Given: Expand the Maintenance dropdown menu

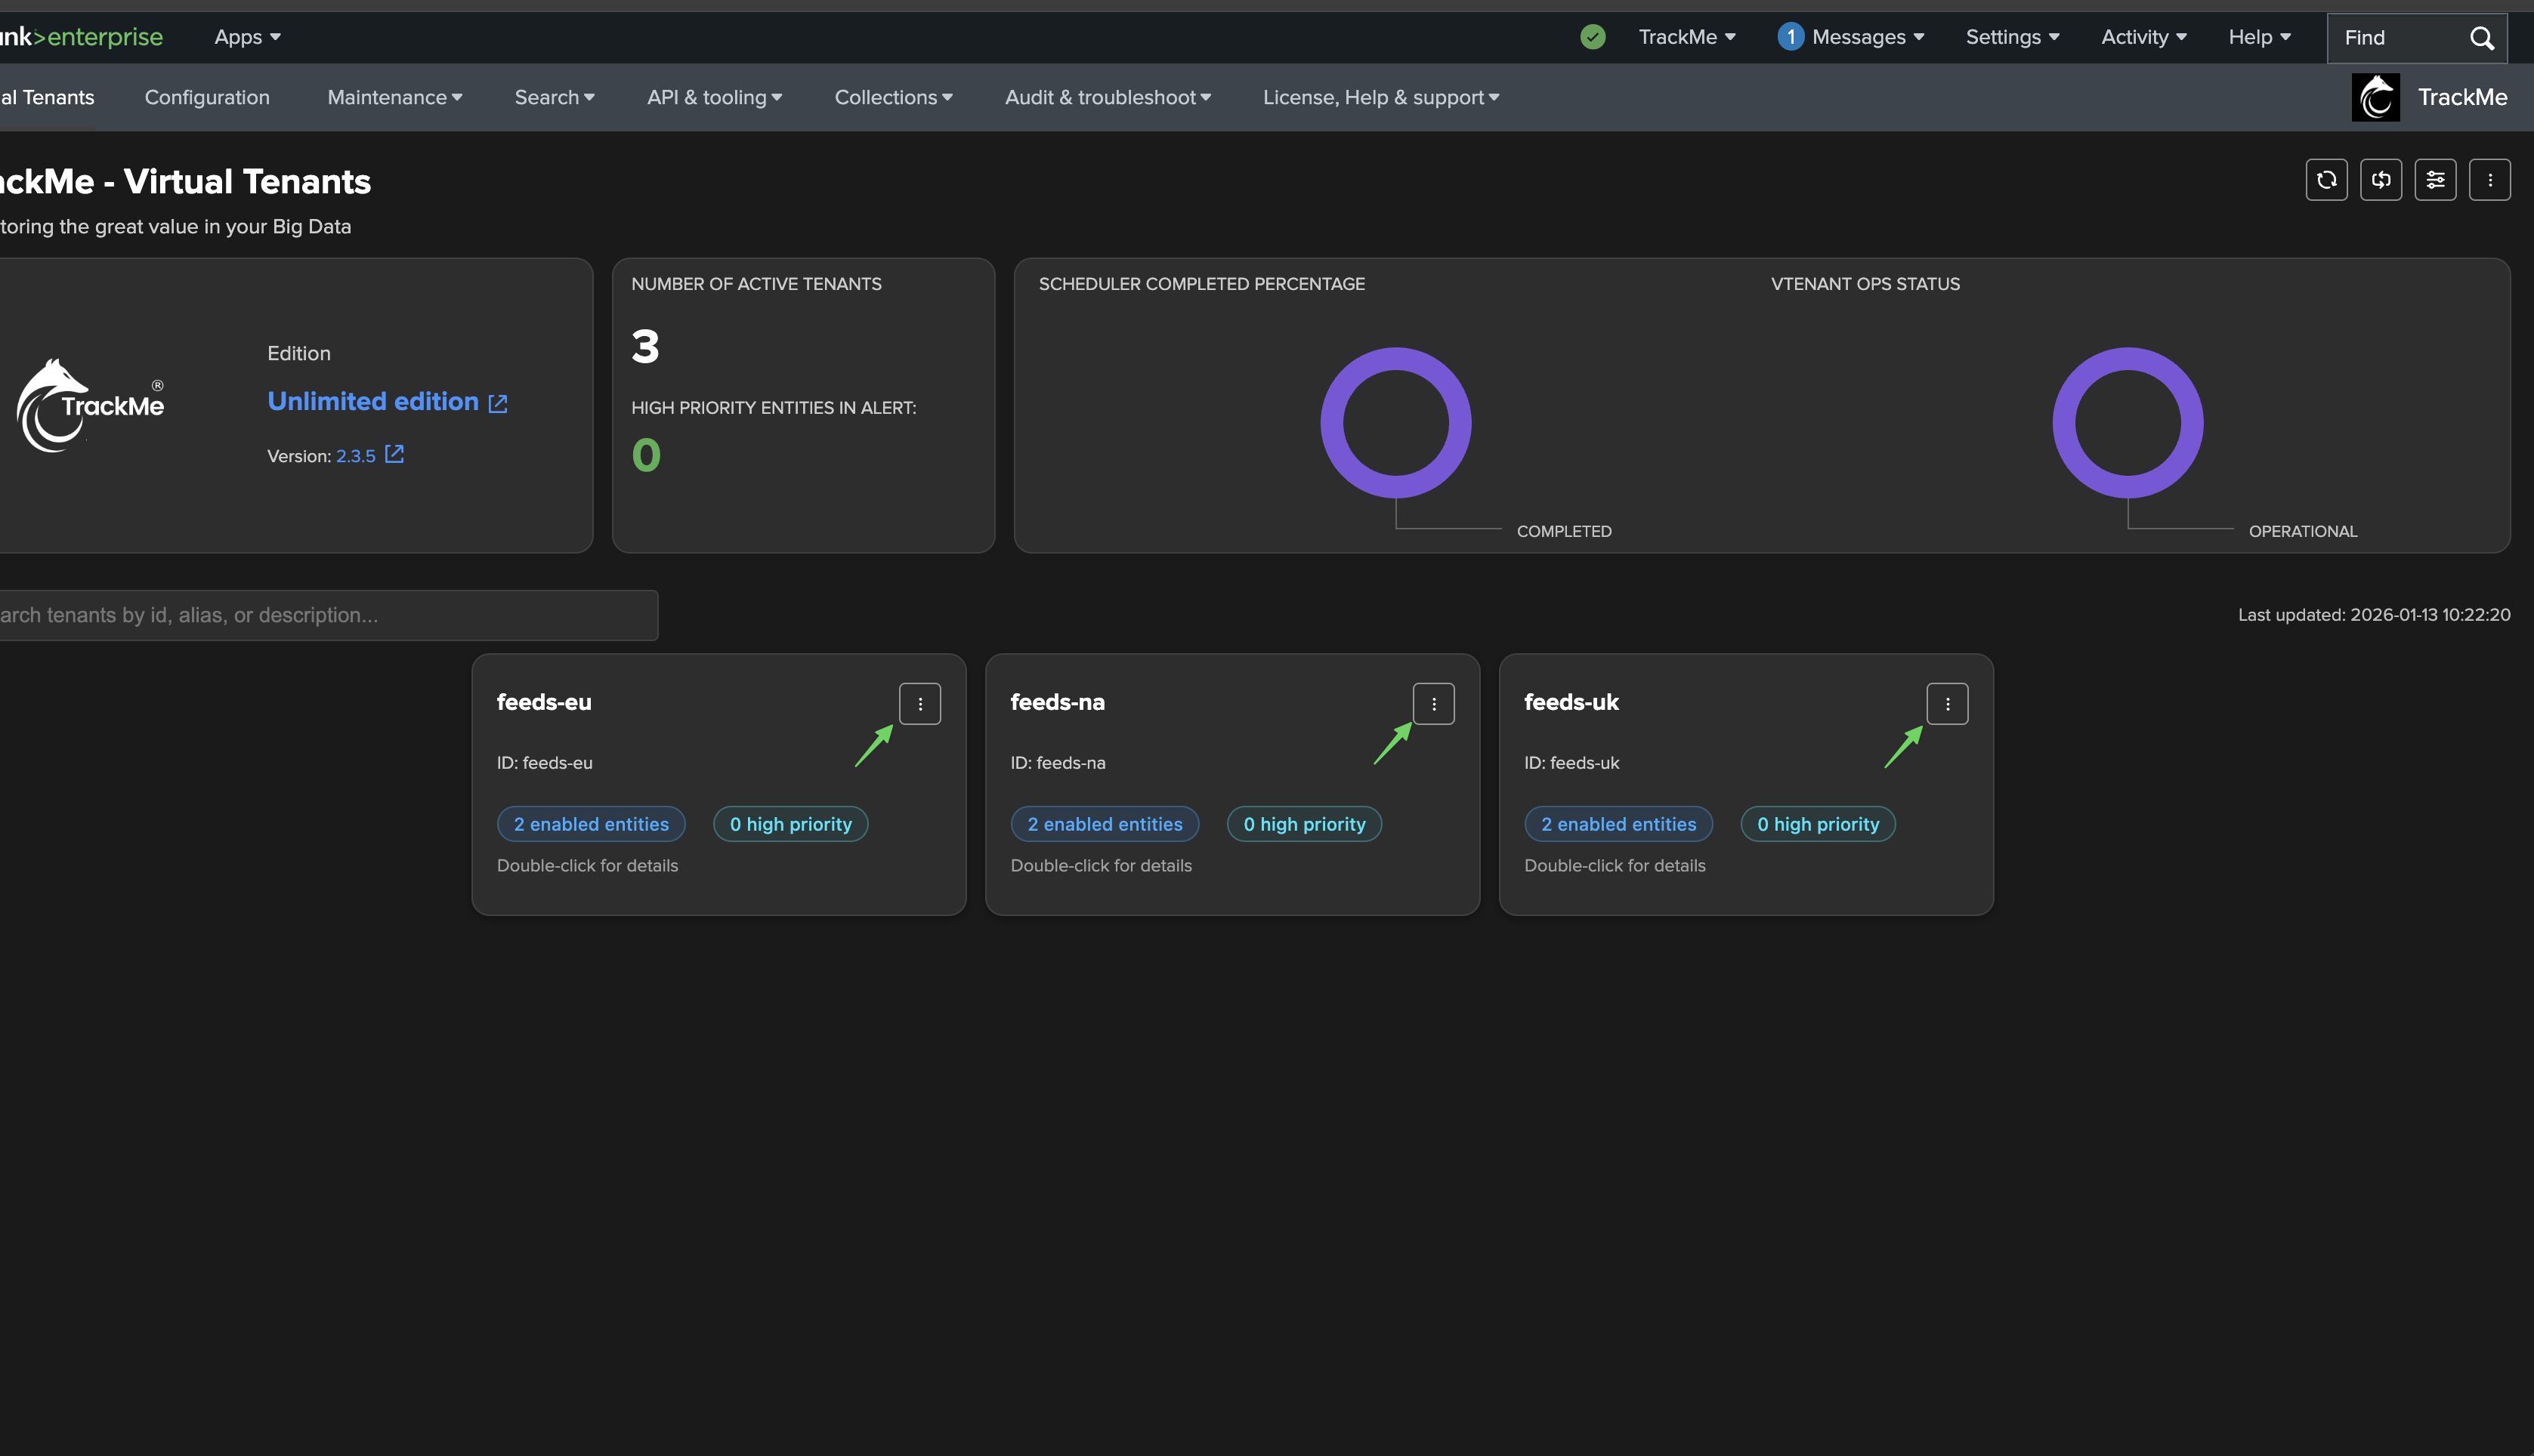Looking at the screenshot, I should [x=394, y=97].
